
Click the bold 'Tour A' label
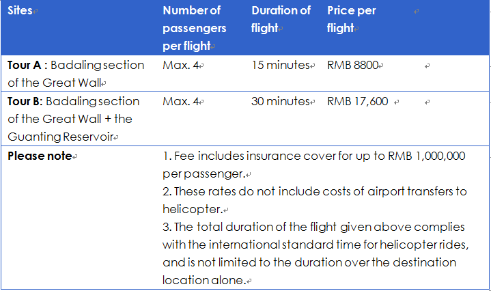[24, 65]
